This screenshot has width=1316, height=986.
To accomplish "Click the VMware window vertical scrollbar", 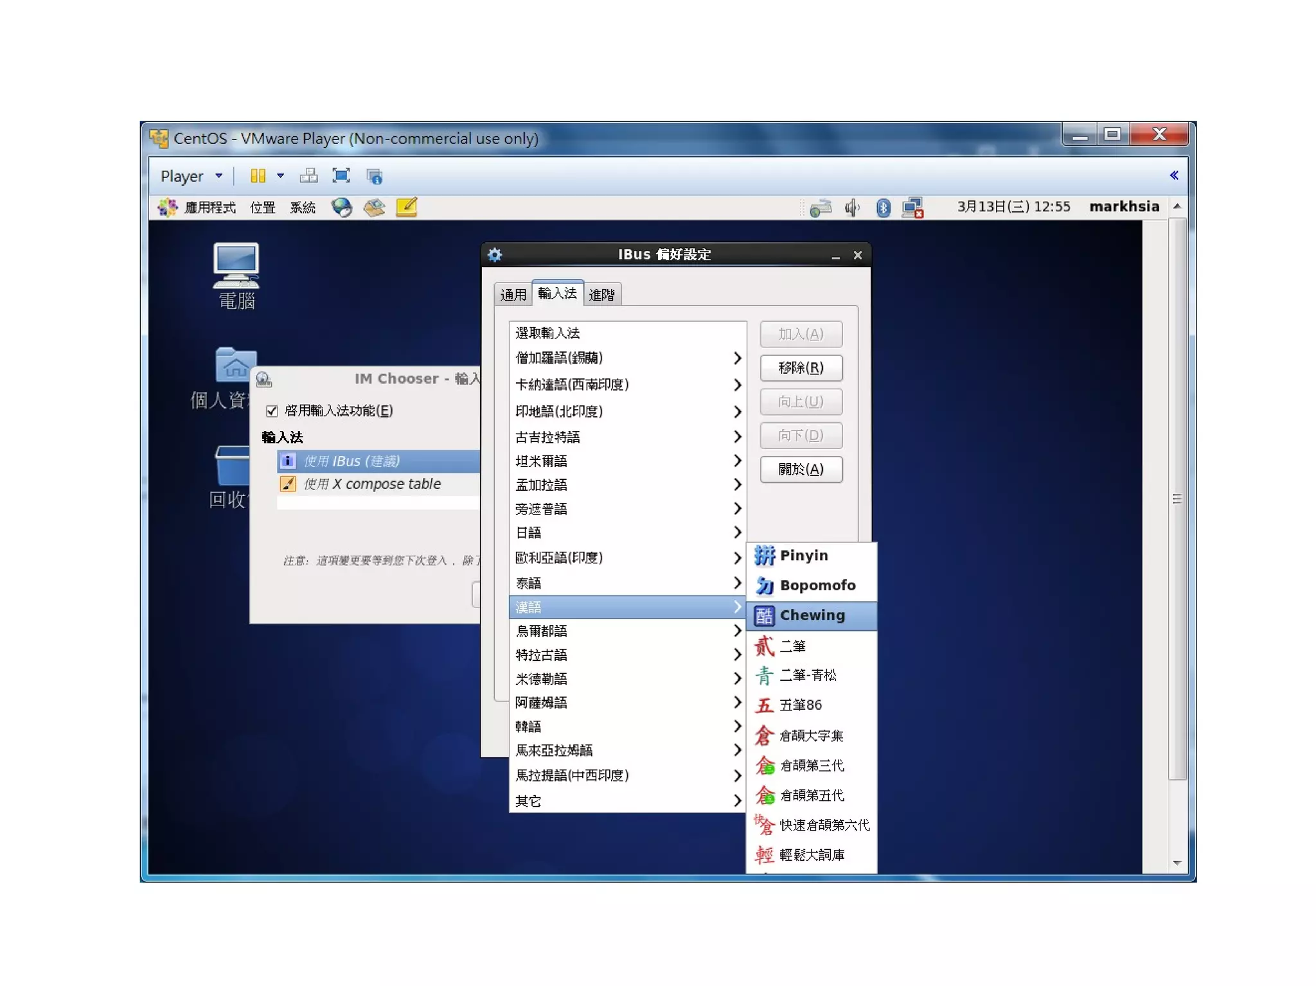I will (x=1177, y=498).
